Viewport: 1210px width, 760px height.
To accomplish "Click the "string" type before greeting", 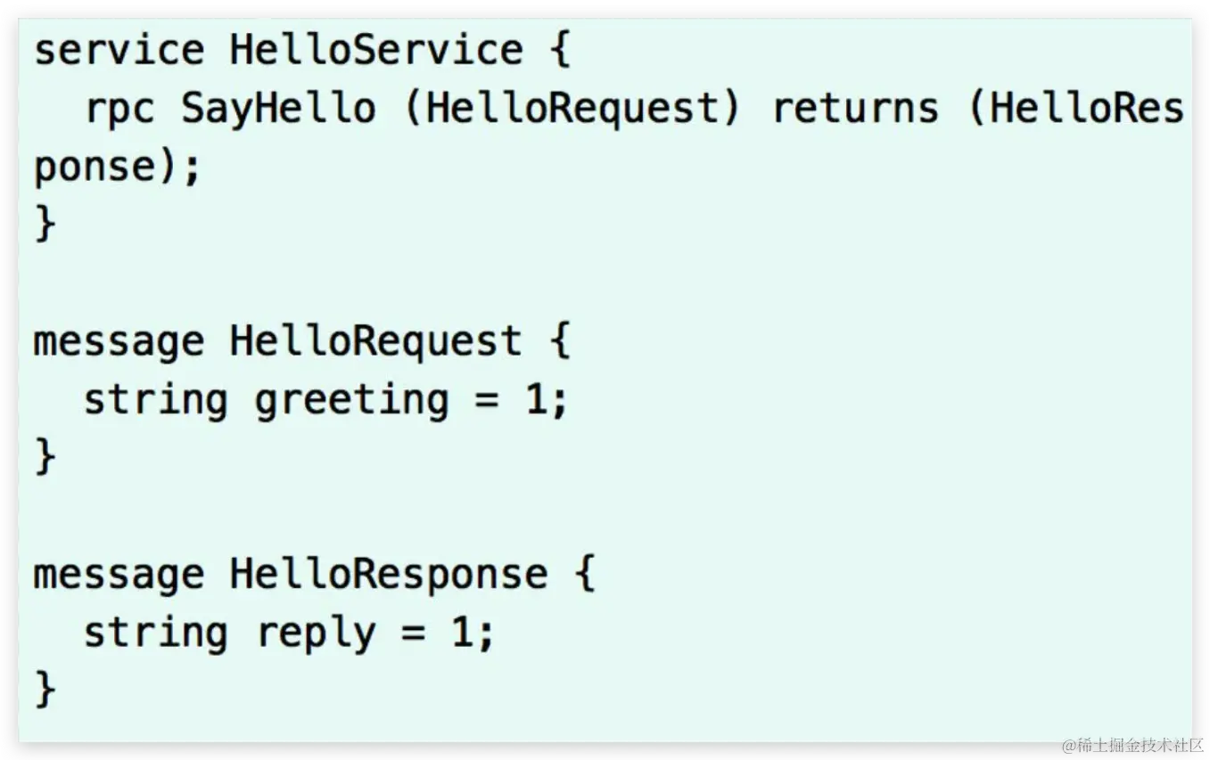I will tap(156, 400).
